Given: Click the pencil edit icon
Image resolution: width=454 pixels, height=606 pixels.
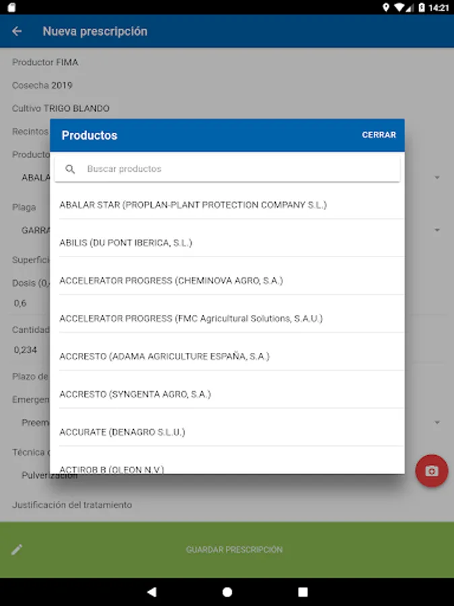Looking at the screenshot, I should [x=17, y=549].
